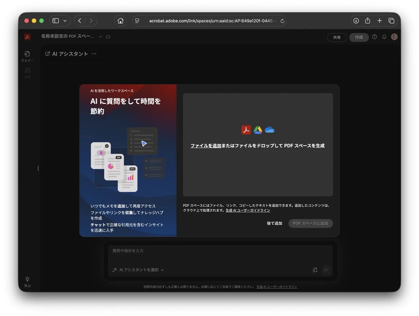Screen dimensions: 419x316
Task: Open the ファイル files sidebar icon
Action: 27,56
